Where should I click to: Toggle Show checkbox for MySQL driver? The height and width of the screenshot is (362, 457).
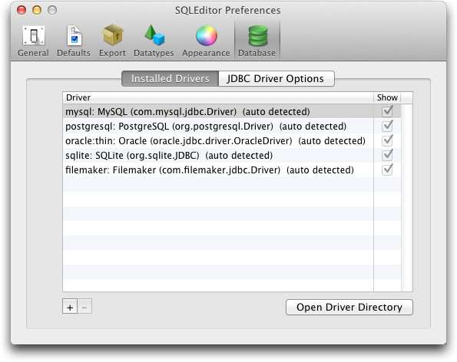click(387, 111)
